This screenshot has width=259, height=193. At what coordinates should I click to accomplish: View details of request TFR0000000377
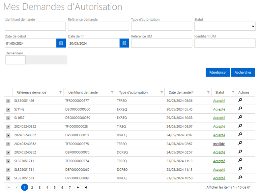240,100
